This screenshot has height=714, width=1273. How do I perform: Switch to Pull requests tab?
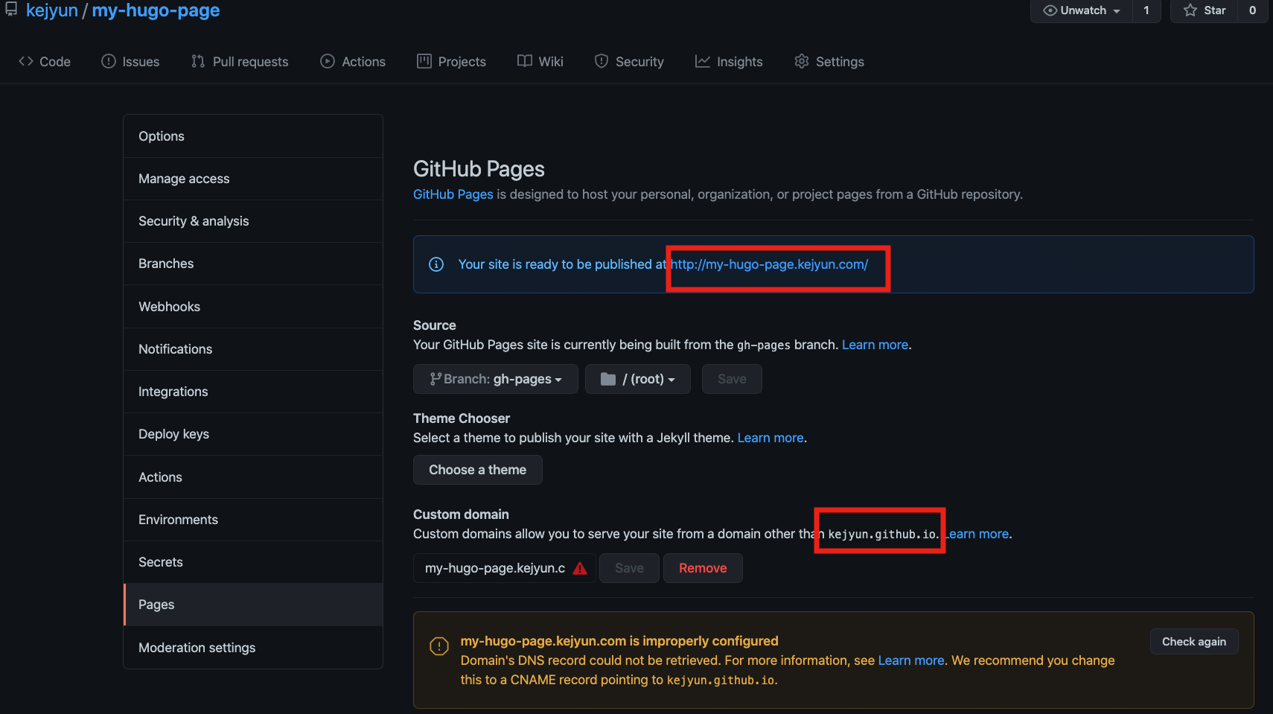[240, 62]
